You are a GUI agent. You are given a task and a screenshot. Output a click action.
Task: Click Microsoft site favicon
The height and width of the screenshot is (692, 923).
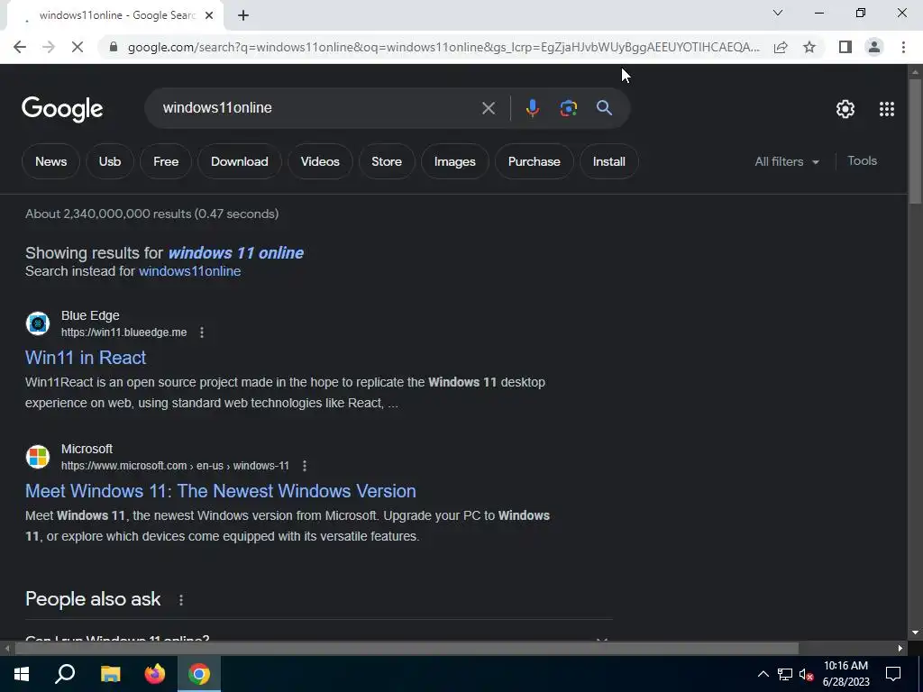click(38, 457)
